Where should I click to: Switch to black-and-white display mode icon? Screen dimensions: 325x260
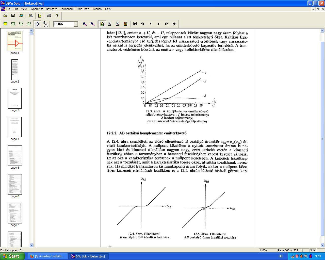click(x=110, y=24)
